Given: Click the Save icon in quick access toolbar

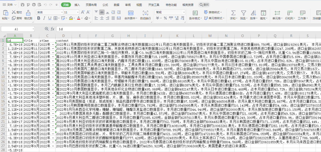Looking at the screenshot, I should [23, 5].
